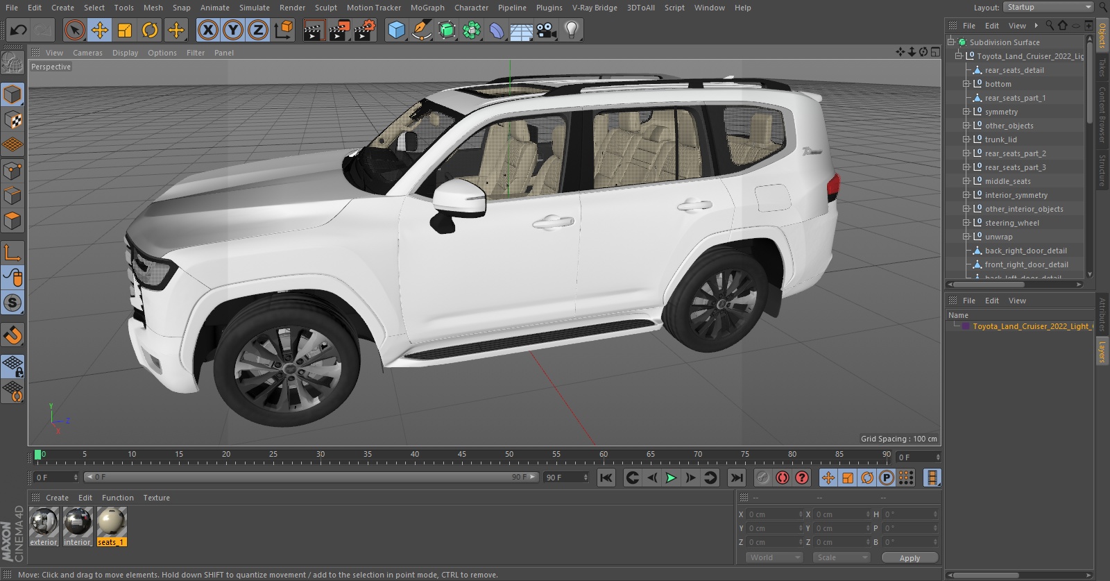The image size is (1110, 581).
Task: Open the File menu
Action: 12,8
